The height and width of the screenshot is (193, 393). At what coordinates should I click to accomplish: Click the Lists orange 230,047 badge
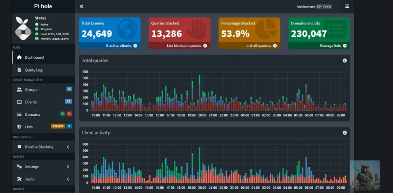click(x=58, y=126)
